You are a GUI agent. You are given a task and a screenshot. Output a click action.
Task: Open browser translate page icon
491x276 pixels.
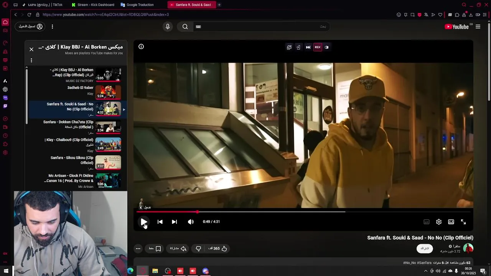click(x=426, y=15)
